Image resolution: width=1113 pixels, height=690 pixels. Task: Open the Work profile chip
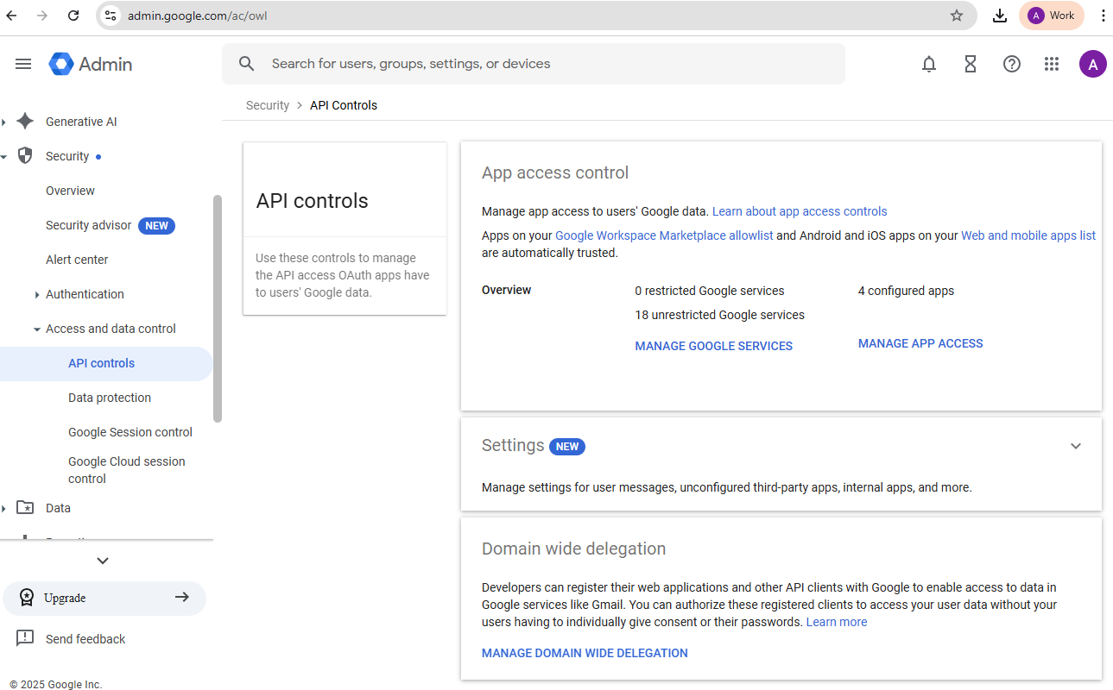pos(1051,16)
